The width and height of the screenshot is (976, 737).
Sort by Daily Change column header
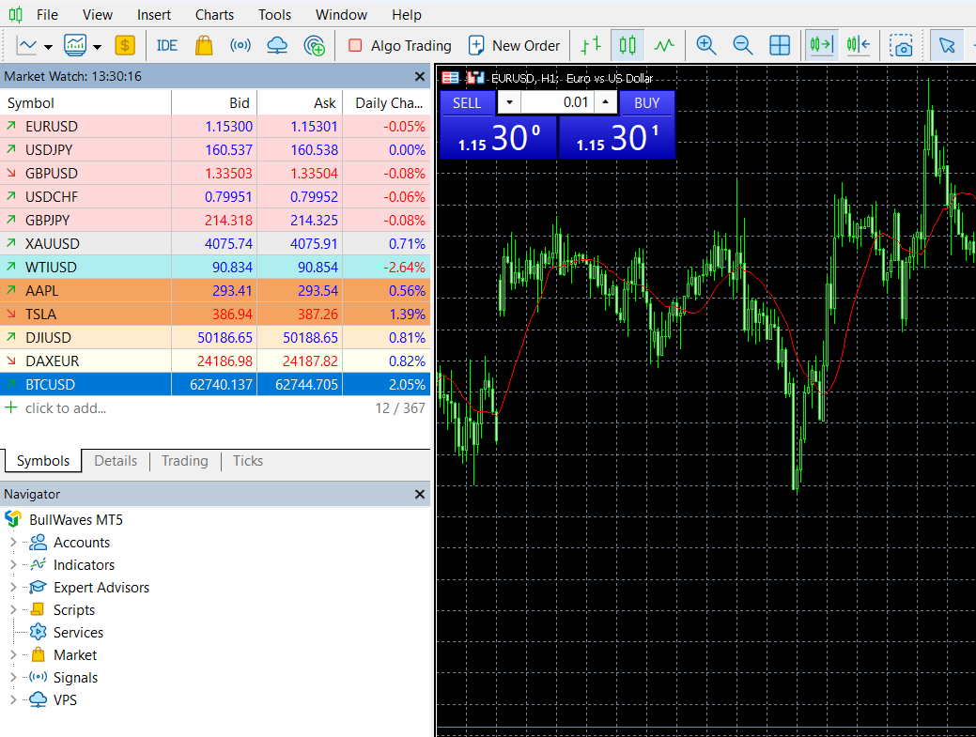pos(386,103)
